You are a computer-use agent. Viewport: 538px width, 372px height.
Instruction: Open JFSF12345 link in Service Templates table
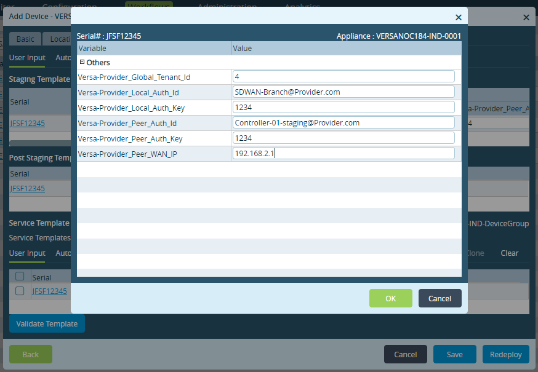coord(49,291)
